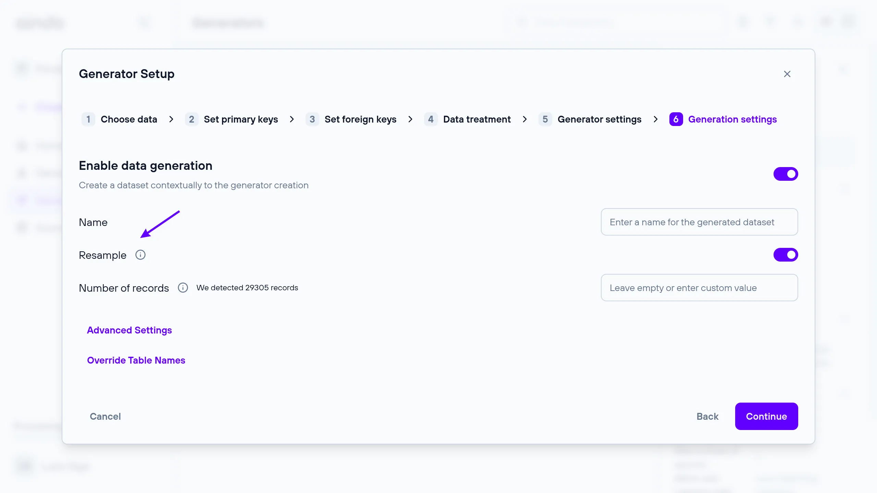Switch to Generator settings step
The height and width of the screenshot is (493, 877).
click(599, 119)
